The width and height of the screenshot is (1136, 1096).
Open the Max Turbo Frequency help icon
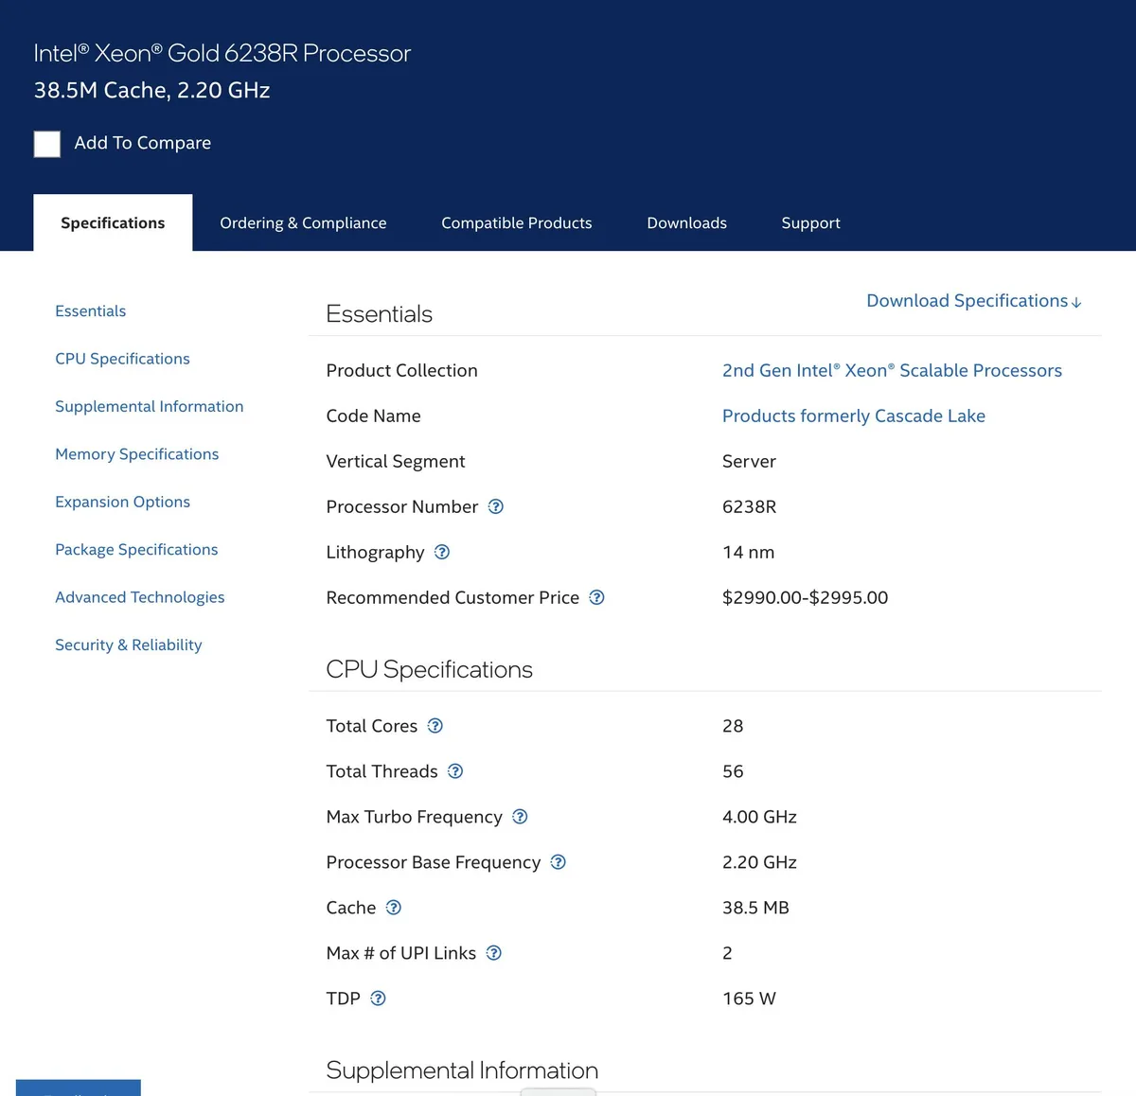pyautogui.click(x=520, y=817)
